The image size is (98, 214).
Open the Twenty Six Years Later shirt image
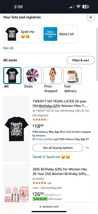point(16,129)
